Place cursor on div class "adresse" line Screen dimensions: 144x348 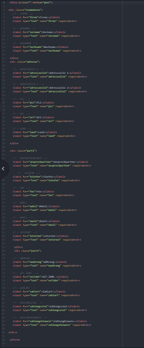(x=25, y=62)
